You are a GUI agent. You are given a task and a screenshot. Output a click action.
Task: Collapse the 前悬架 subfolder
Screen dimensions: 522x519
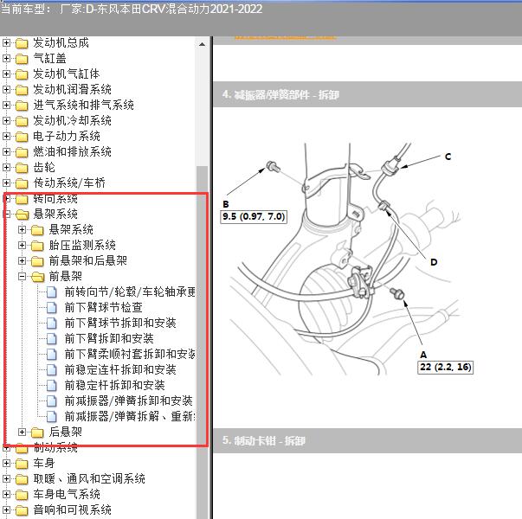pos(22,277)
